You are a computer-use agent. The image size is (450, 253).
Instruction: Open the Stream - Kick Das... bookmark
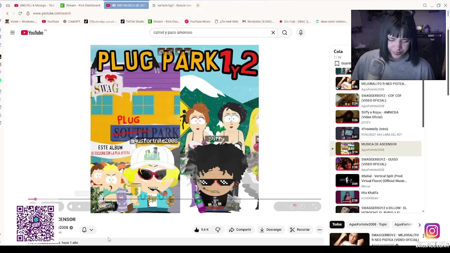click(164, 21)
